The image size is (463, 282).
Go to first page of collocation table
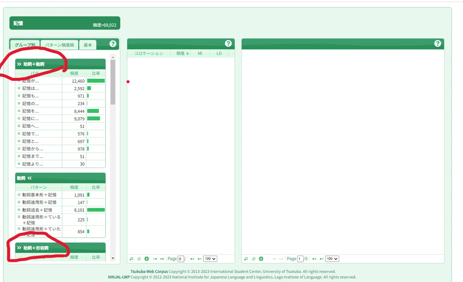point(155,259)
